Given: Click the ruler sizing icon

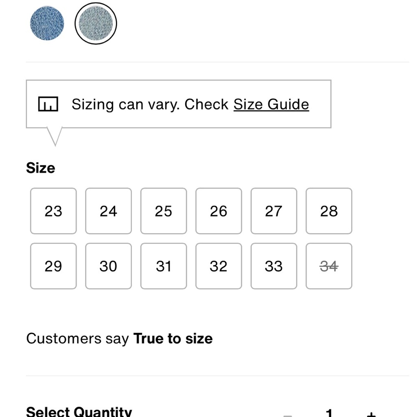Looking at the screenshot, I should coord(48,104).
